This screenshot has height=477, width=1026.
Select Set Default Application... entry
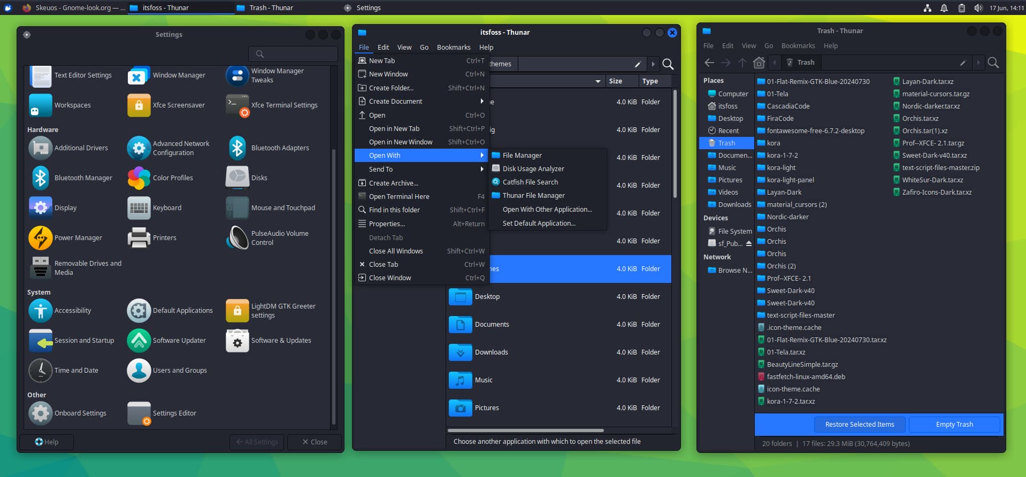[x=548, y=224]
